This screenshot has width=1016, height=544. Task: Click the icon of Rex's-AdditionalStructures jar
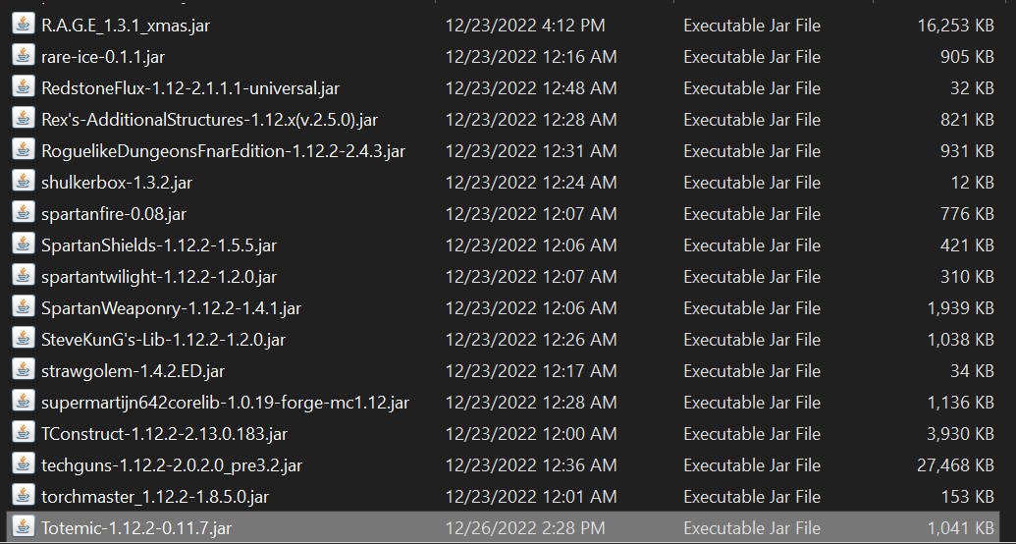pos(24,119)
